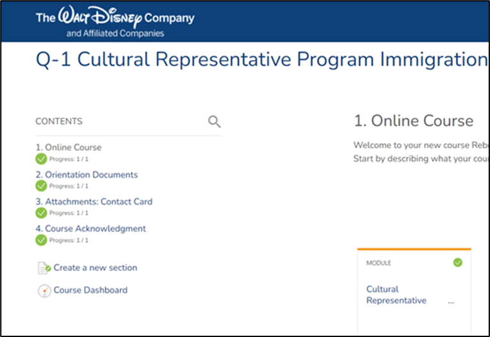Click 'and Affiliated Companies' header text
Viewport: 490px width, 337px height.
coord(115,33)
